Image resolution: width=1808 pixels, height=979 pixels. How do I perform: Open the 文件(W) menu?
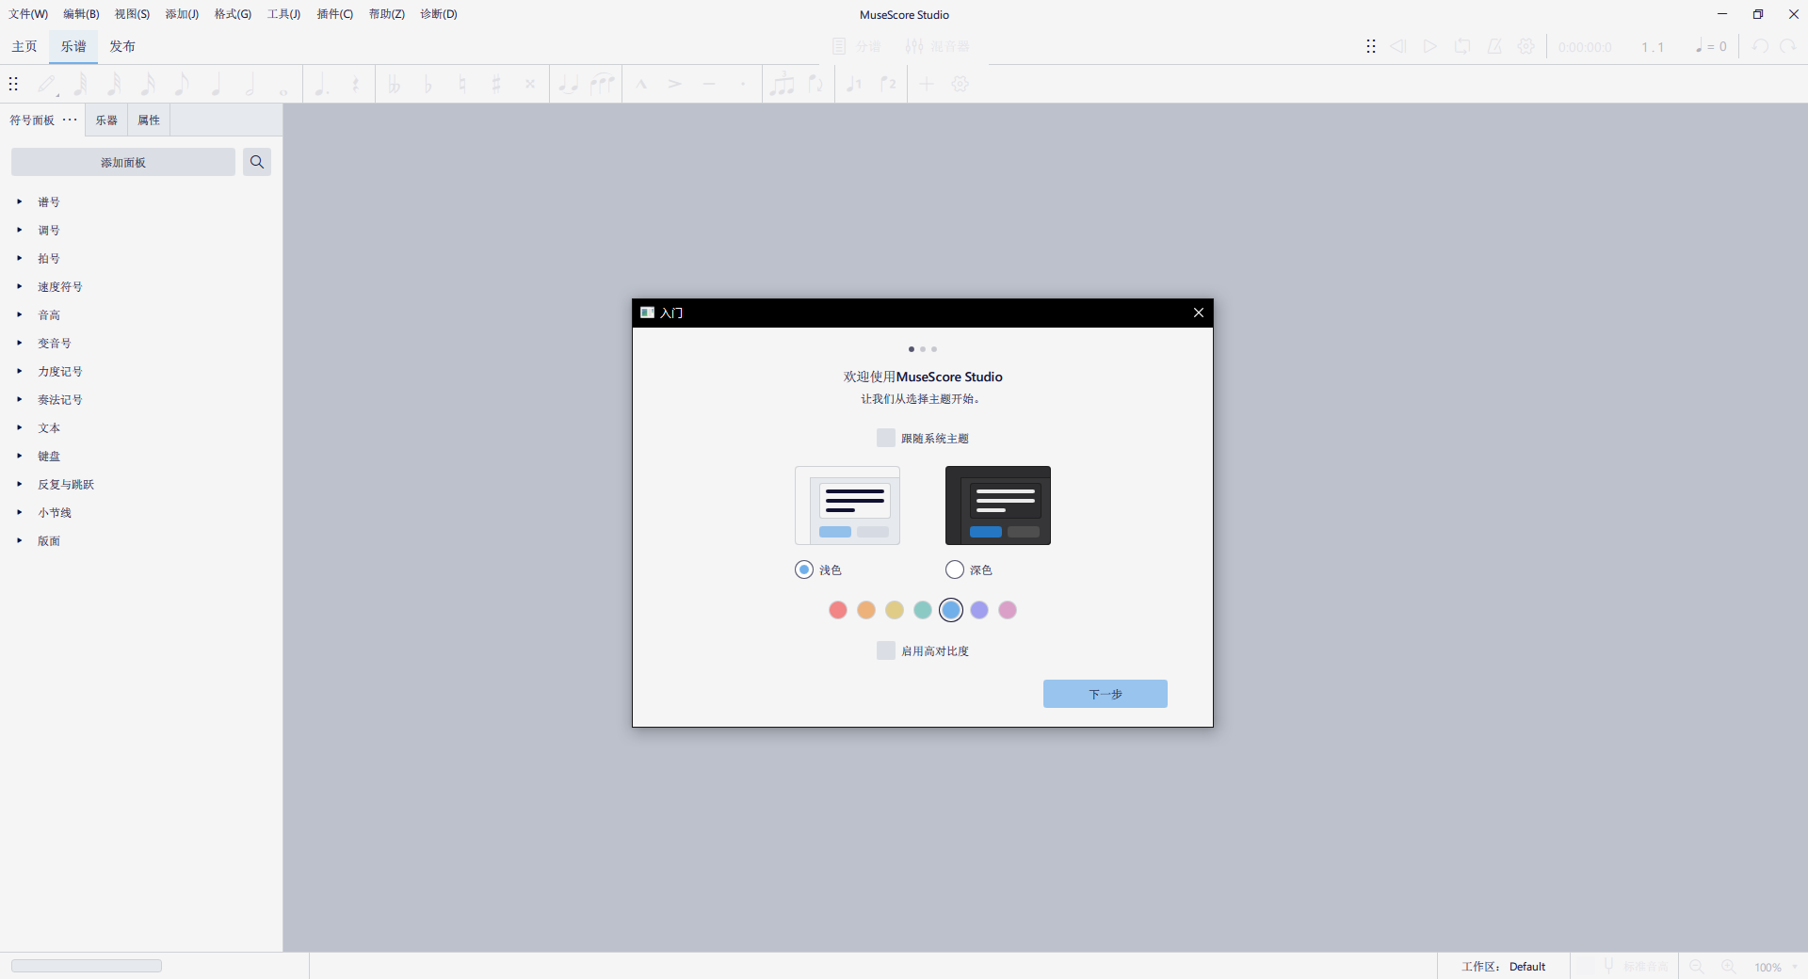[x=28, y=14]
